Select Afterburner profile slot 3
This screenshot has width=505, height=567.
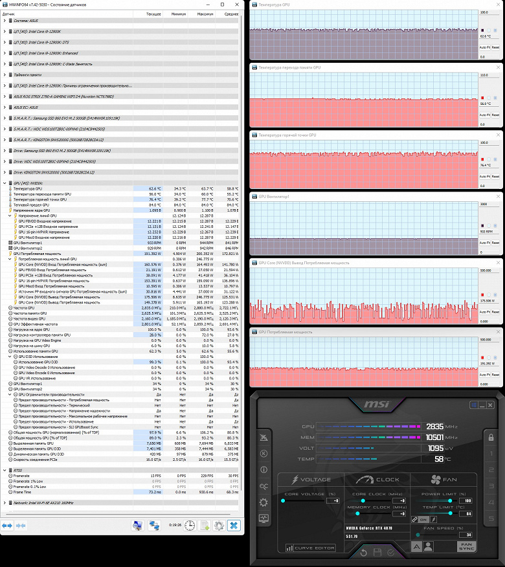pos(491,486)
